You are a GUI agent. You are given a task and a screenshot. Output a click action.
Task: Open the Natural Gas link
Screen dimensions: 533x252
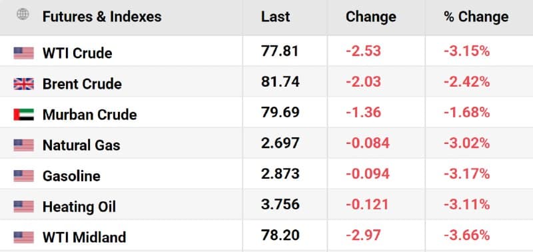pos(81,145)
